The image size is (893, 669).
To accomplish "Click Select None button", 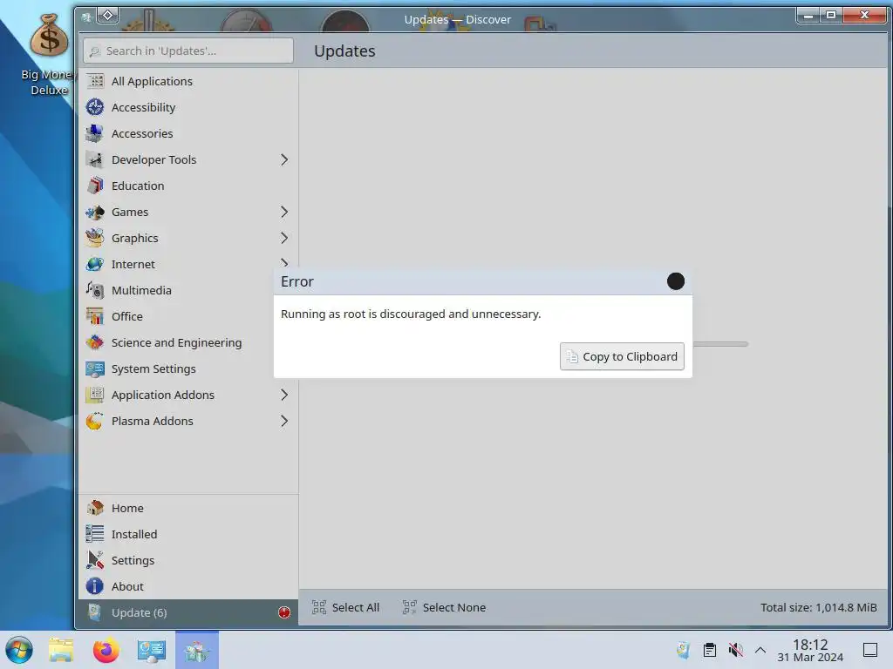I will (444, 607).
